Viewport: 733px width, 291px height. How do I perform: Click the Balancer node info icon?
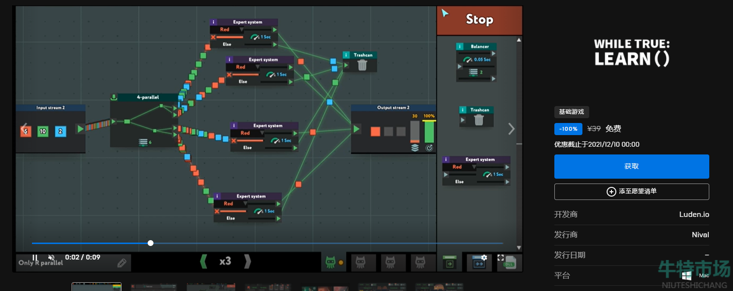tap(460, 46)
